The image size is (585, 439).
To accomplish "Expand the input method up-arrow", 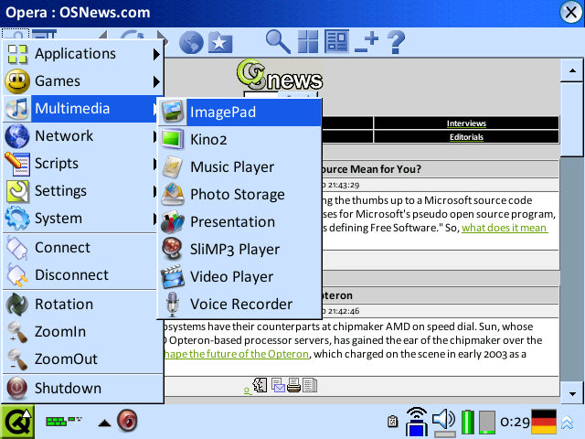I will point(104,423).
